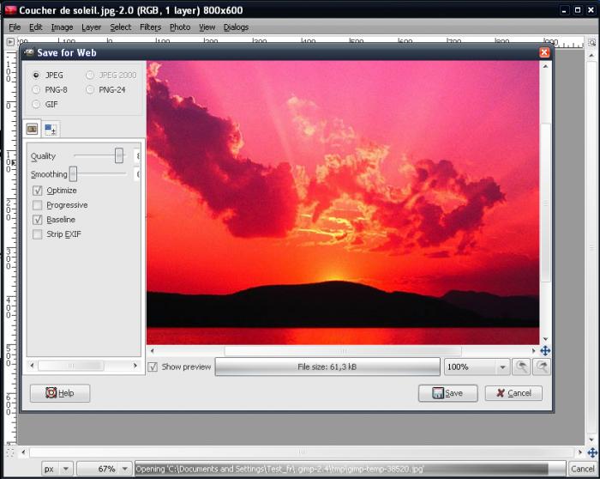Screen dimensions: 600x479
Task: Click the zoom in magnifier icon
Action: [x=542, y=367]
